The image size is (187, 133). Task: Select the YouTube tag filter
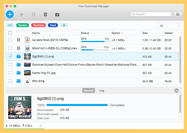[38, 25]
